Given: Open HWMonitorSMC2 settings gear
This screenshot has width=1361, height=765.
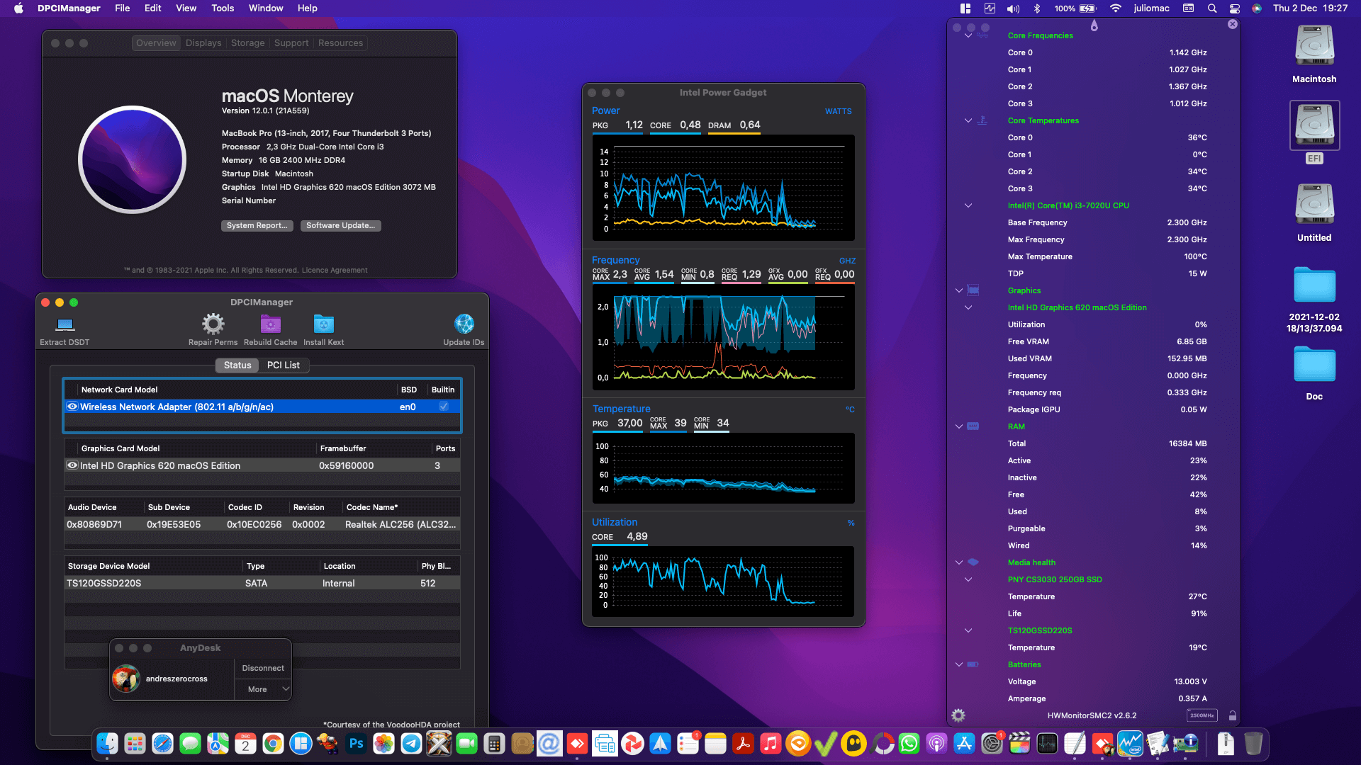Looking at the screenshot, I should tap(958, 715).
